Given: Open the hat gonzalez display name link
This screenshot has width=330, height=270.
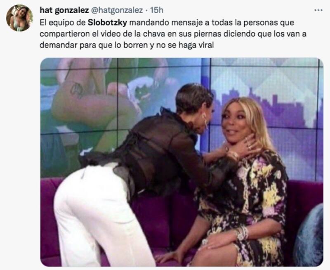Looking at the screenshot, I should pos(64,10).
